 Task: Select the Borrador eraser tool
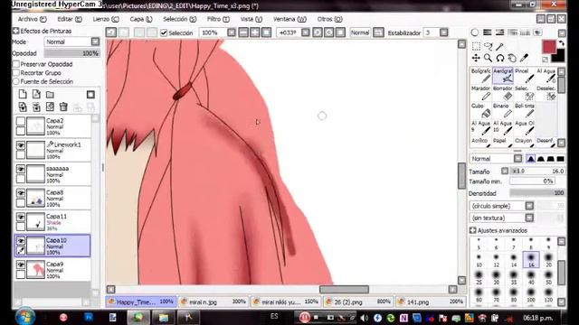(x=503, y=93)
